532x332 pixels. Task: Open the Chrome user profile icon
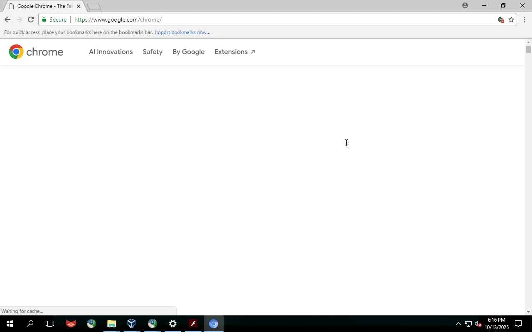pyautogui.click(x=465, y=5)
